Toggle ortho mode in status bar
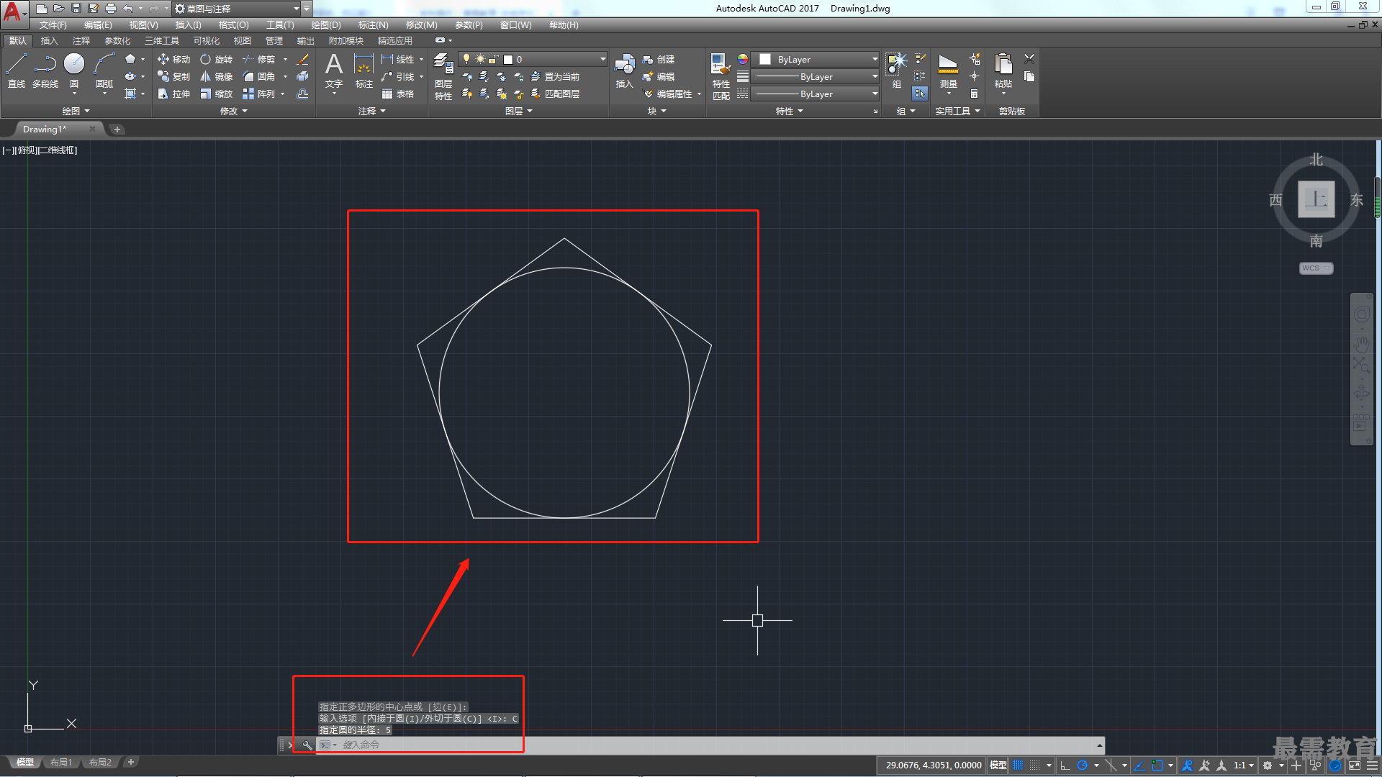The height and width of the screenshot is (777, 1382). tap(1065, 765)
